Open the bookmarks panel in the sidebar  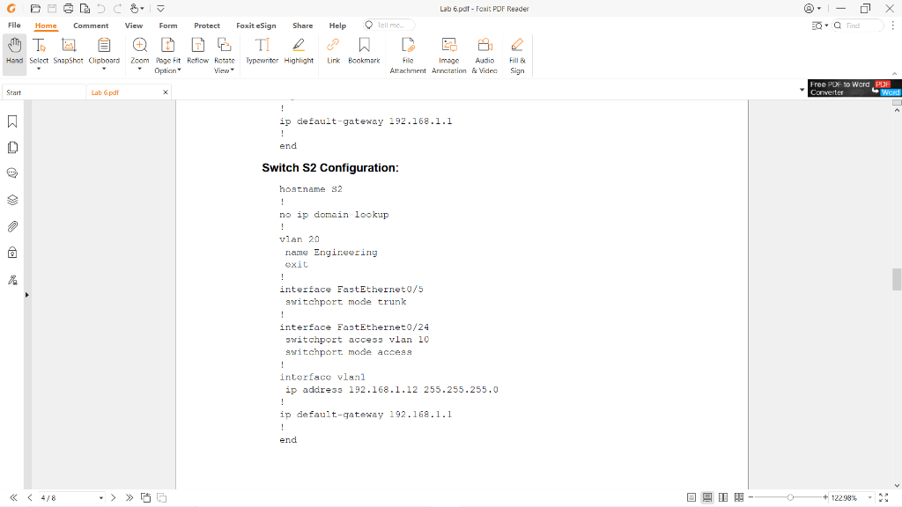click(x=11, y=121)
